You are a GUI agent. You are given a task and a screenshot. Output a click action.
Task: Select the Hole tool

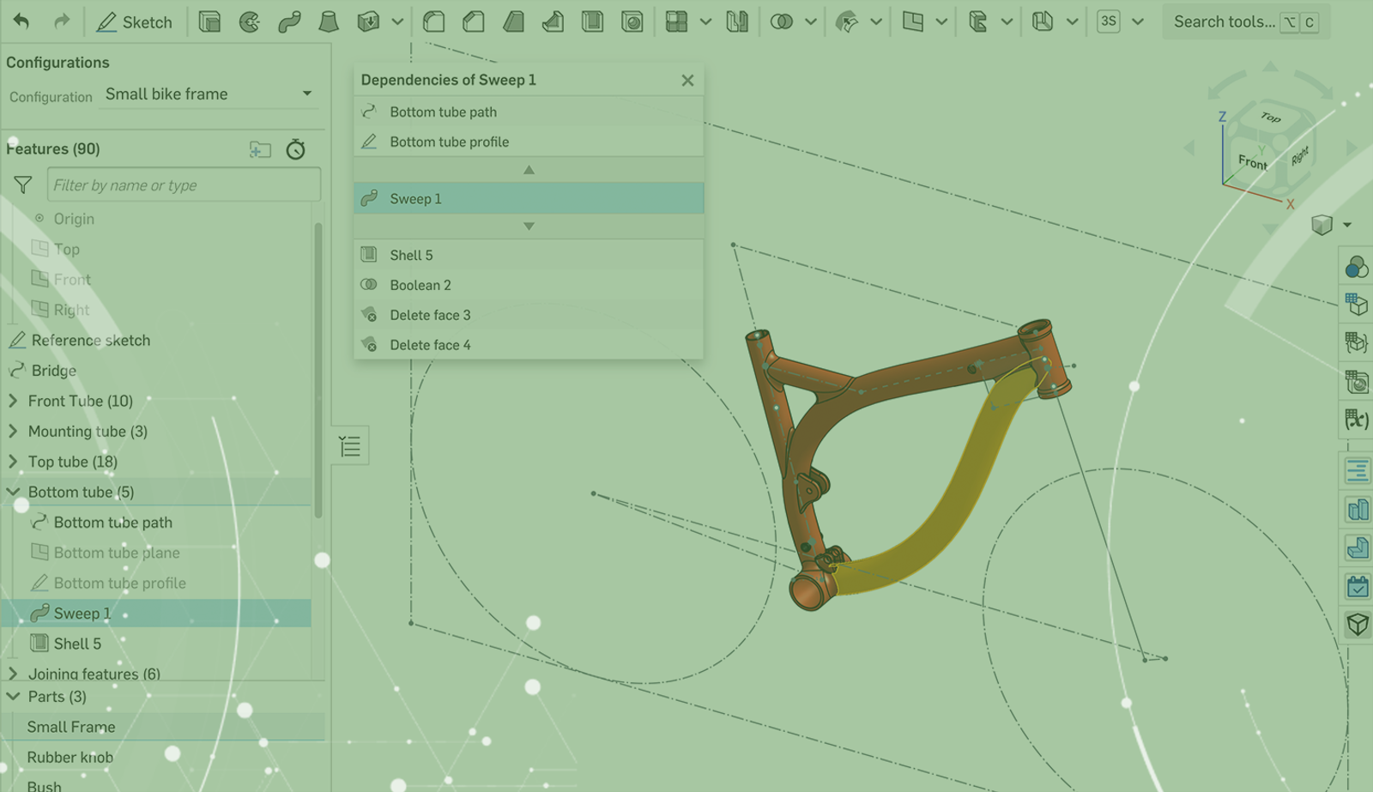pos(632,22)
